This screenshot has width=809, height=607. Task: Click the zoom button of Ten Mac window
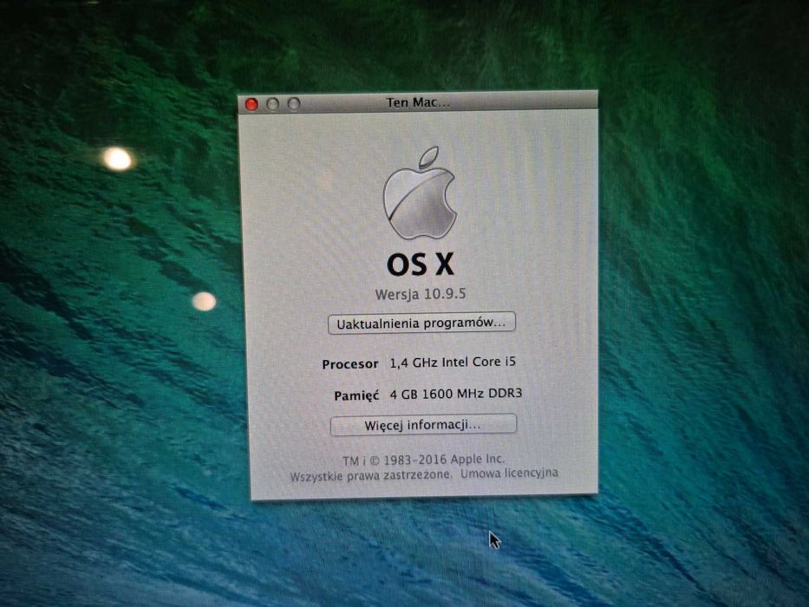pos(294,104)
